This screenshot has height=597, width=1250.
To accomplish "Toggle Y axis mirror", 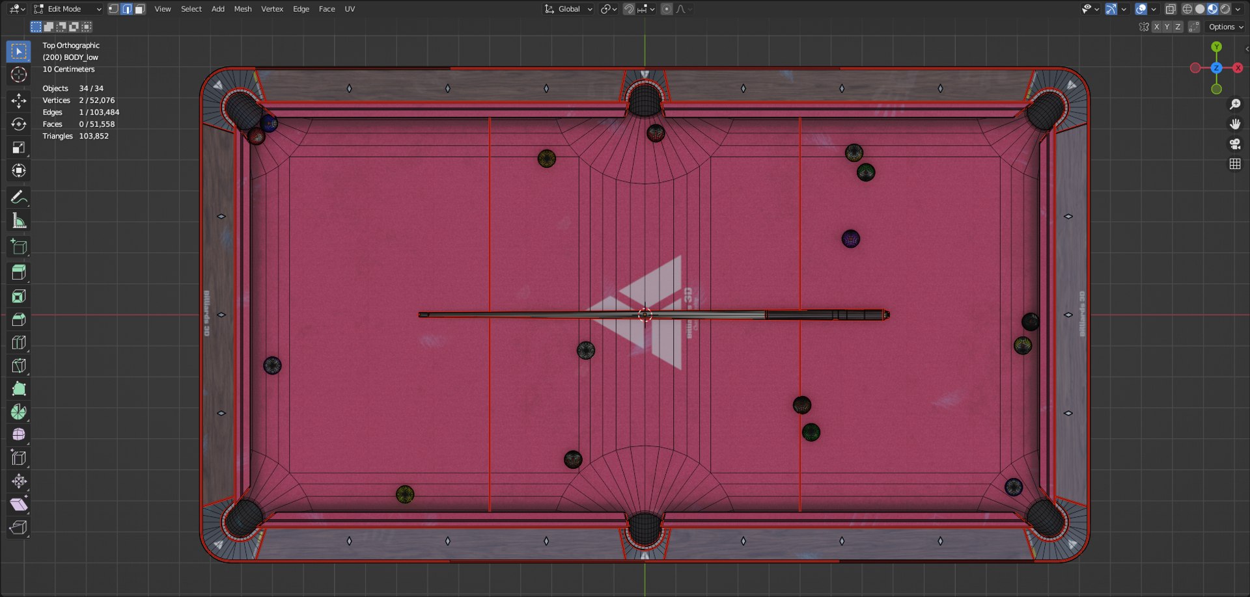I will pos(1167,27).
